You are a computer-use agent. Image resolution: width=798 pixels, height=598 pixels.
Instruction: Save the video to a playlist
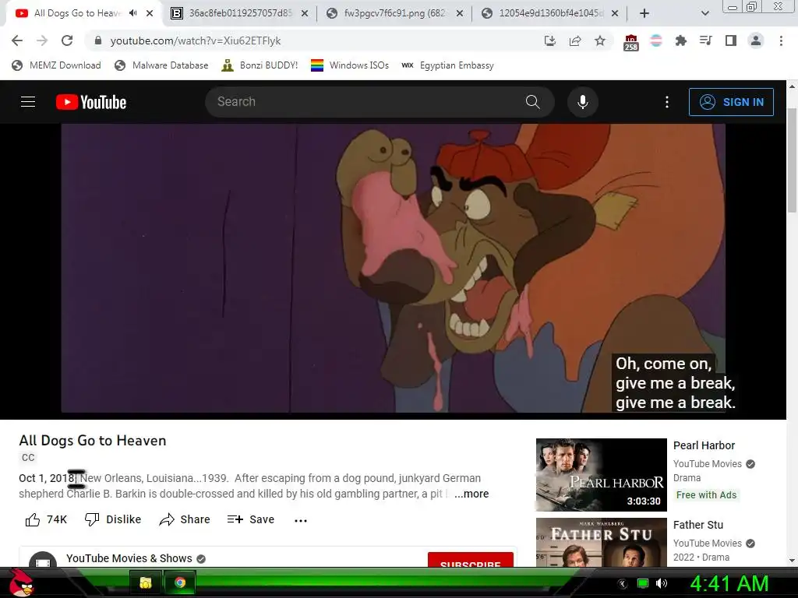tap(251, 519)
